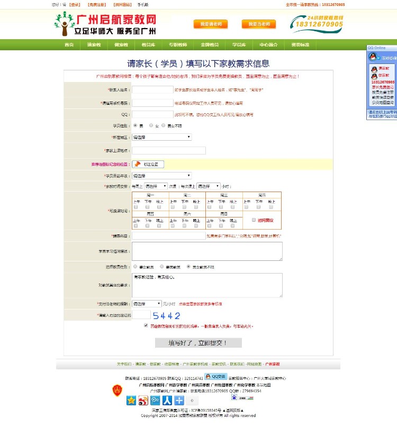Screen dimensions: 397x427
Task: Open 资费标准 in the green navigation bar
Action: (300, 44)
